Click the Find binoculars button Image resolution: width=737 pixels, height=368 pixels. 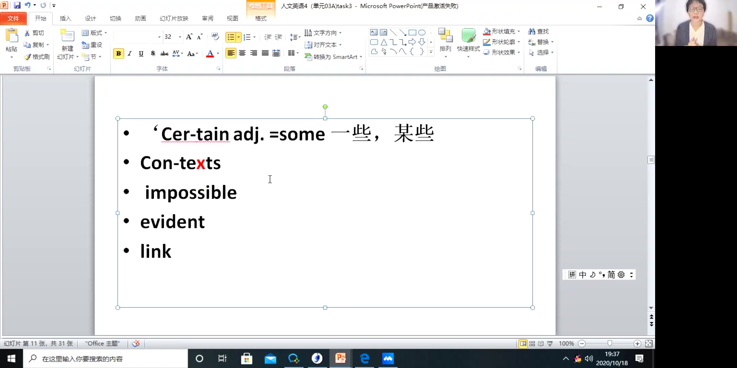(538, 31)
